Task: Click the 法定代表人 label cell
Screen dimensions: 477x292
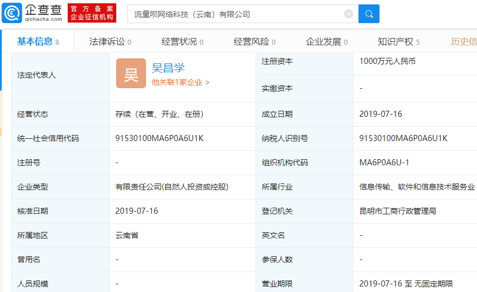Action: (x=61, y=77)
